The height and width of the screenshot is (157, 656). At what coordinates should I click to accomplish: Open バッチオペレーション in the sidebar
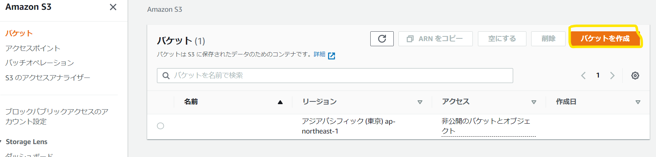(40, 63)
